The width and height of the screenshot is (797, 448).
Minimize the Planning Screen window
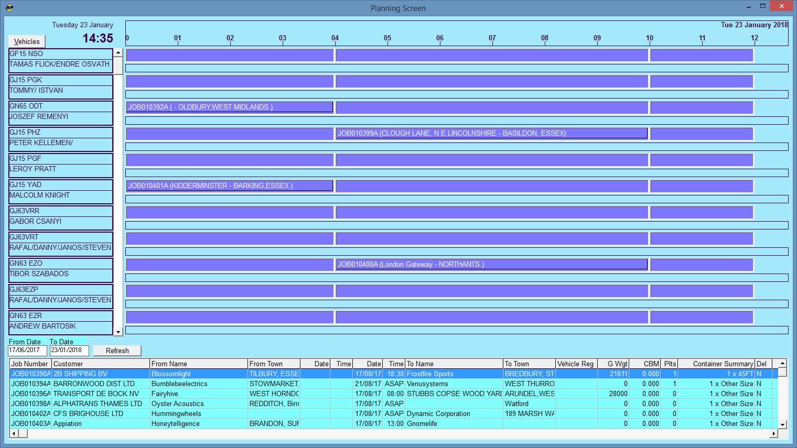(x=748, y=7)
